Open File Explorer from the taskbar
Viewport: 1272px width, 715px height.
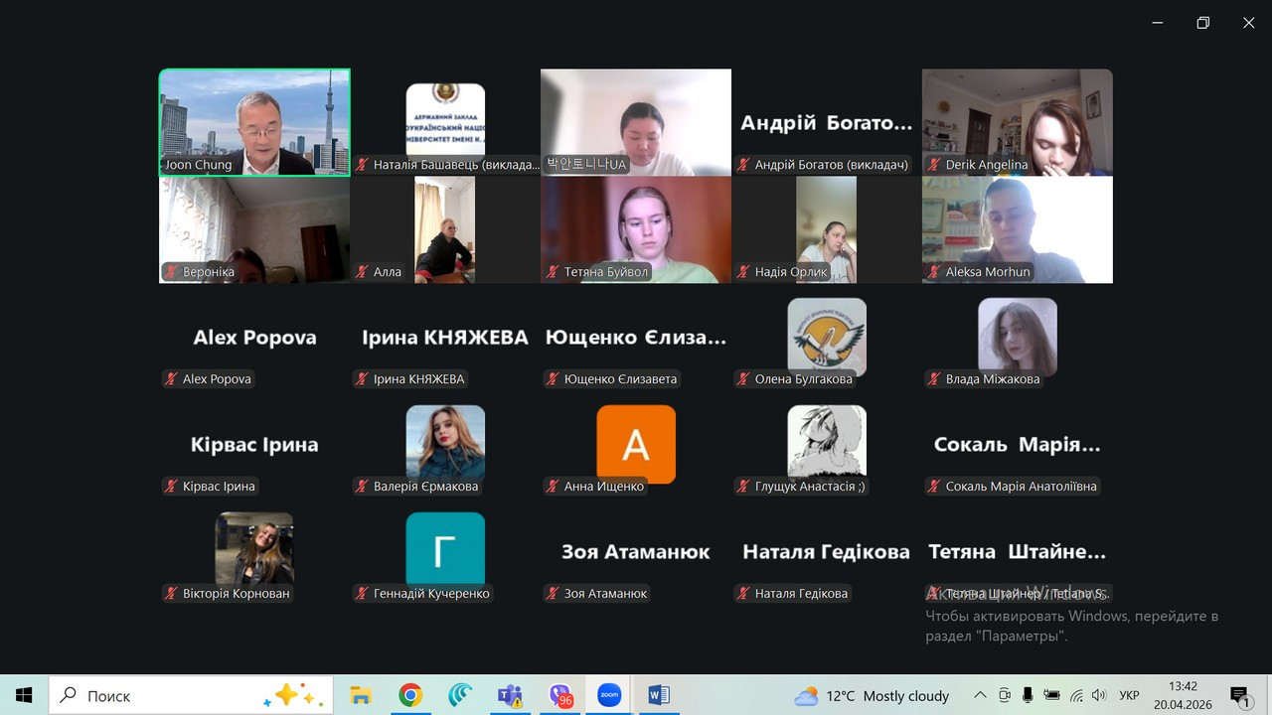coord(361,695)
